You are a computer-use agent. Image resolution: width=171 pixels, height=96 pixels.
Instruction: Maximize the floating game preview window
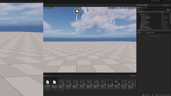[39, 2]
